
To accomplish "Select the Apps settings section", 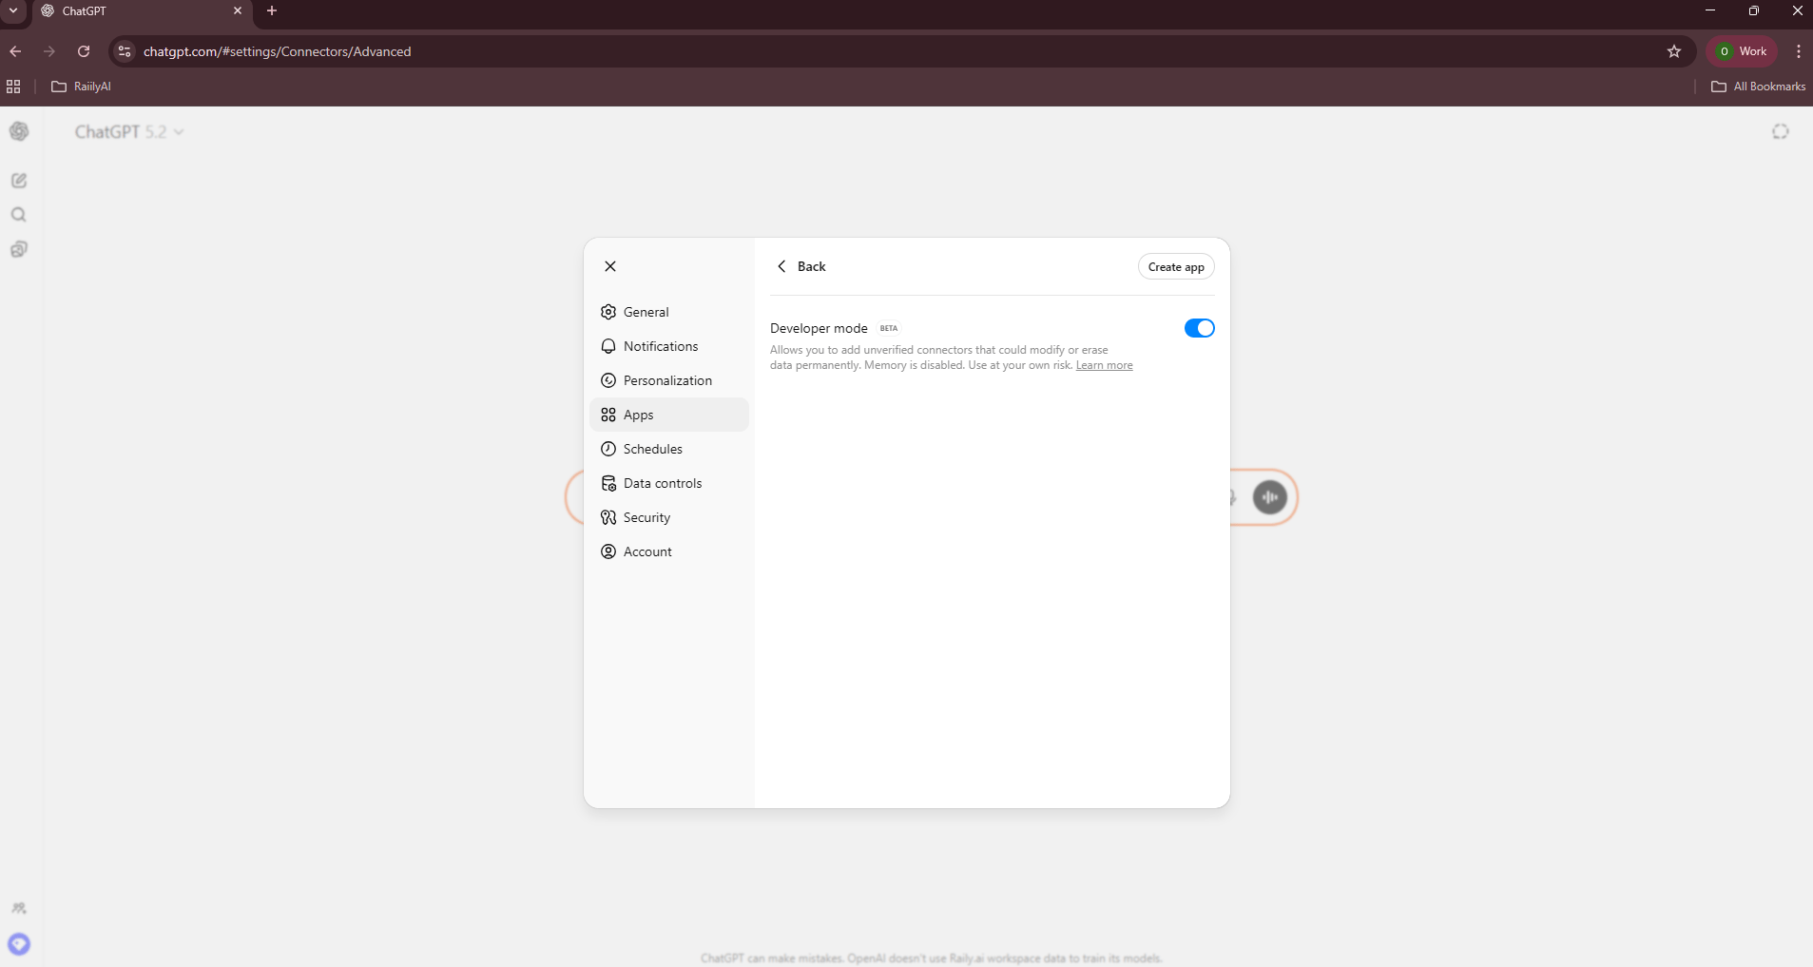I will tap(669, 415).
